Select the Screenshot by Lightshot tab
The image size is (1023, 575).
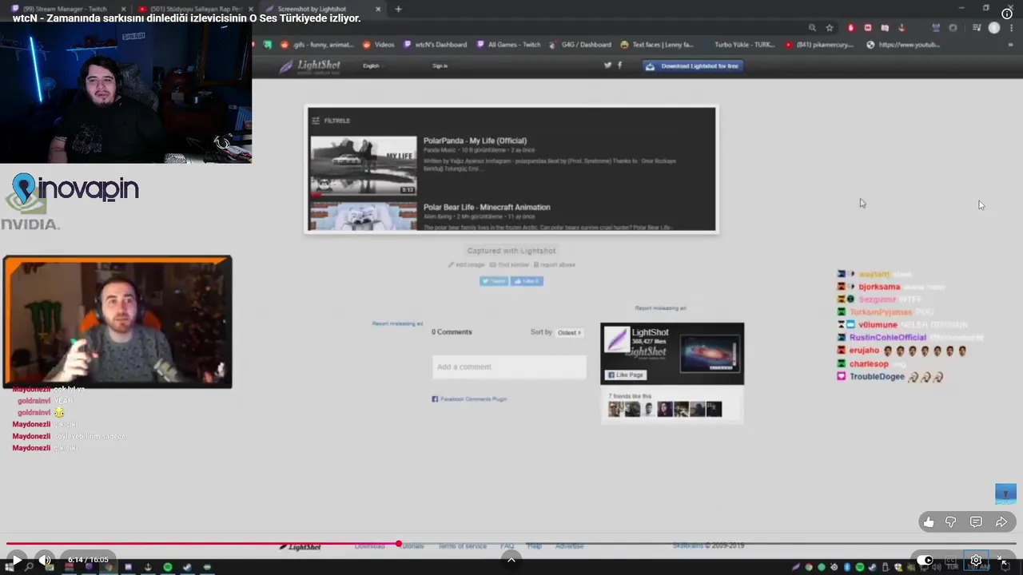point(312,9)
